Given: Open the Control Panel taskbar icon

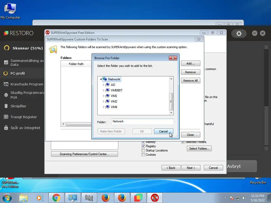Looking at the screenshot, I should [x=73, y=198].
